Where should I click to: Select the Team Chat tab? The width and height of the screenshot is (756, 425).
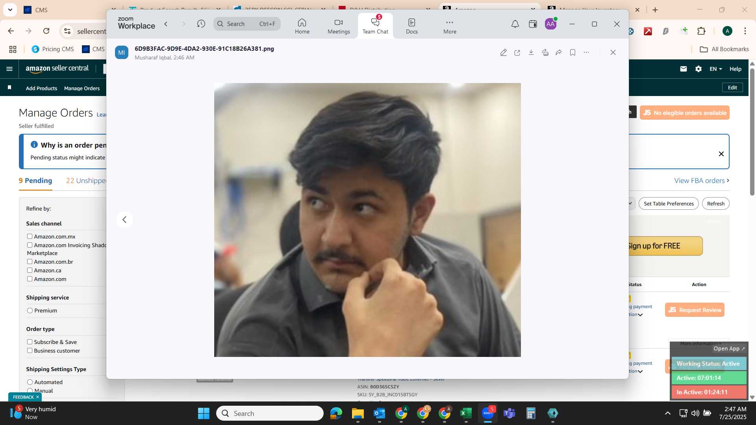click(x=375, y=26)
